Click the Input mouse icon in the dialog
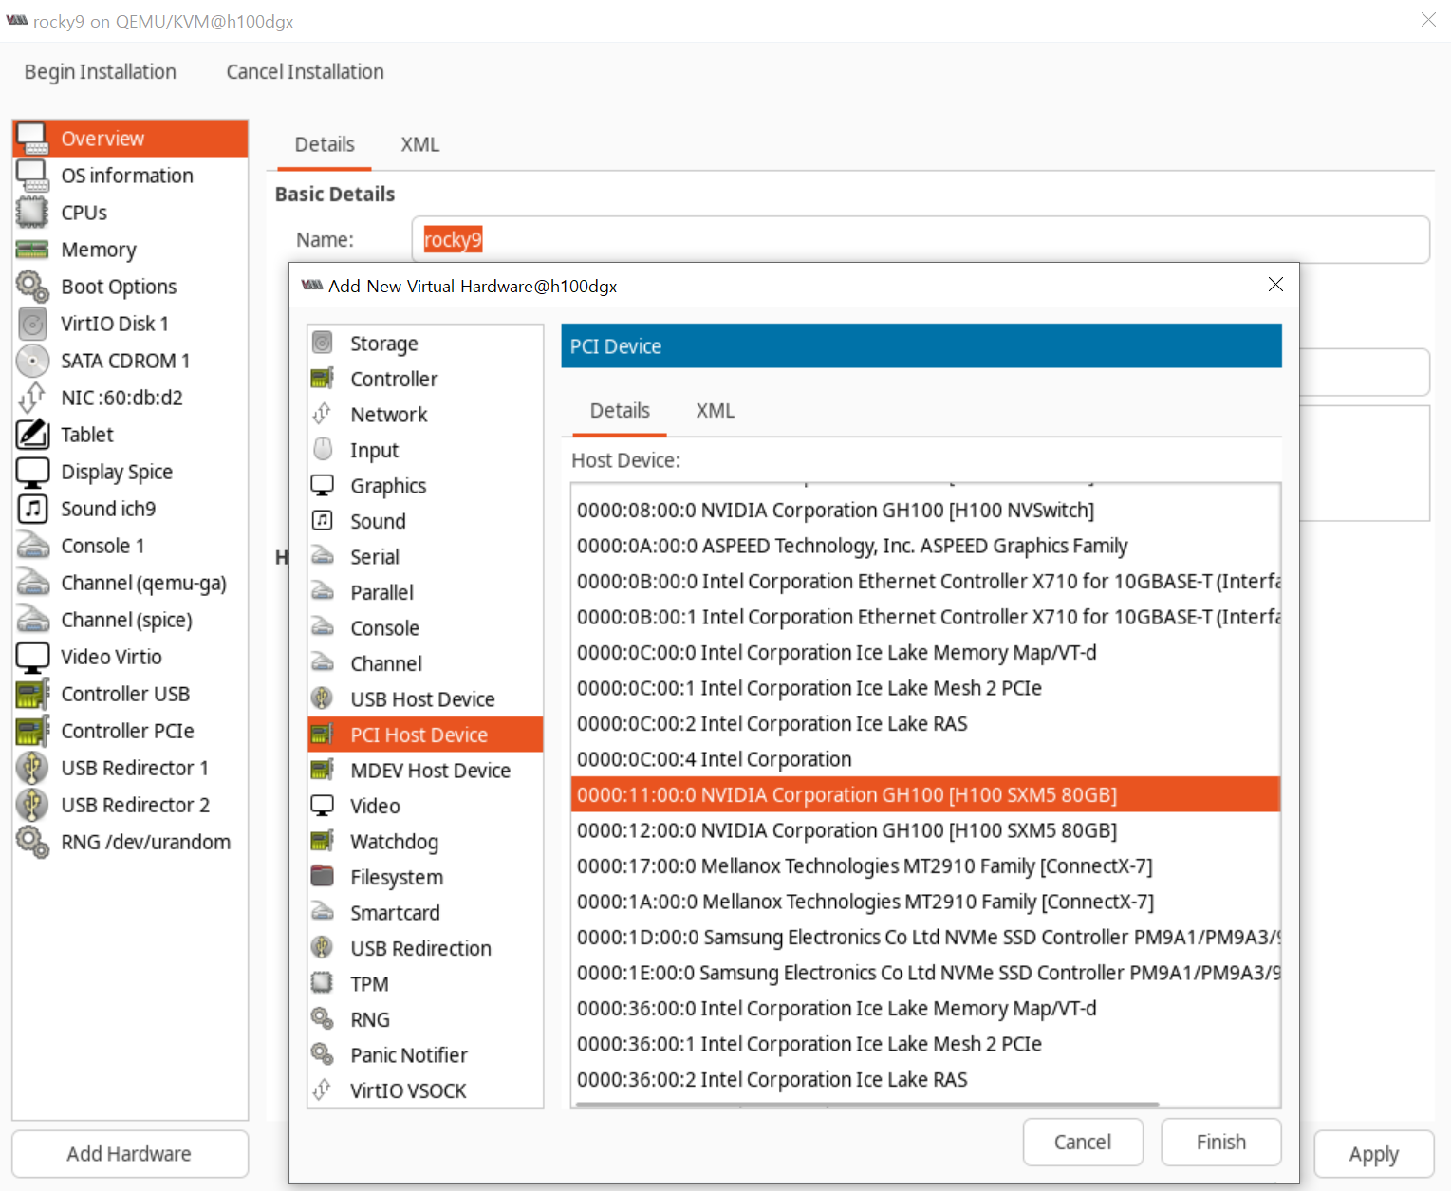Viewport: 1451px width, 1191px height. coord(323,450)
